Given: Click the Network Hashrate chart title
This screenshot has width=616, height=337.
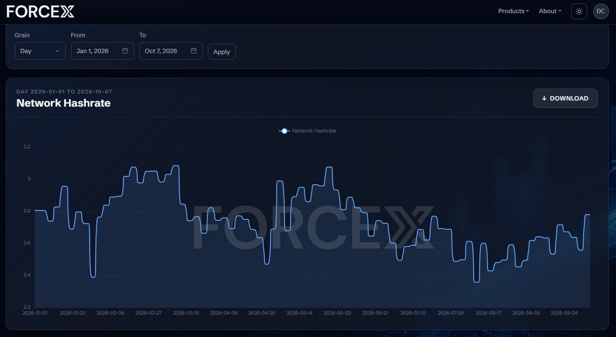Looking at the screenshot, I should 64,103.
